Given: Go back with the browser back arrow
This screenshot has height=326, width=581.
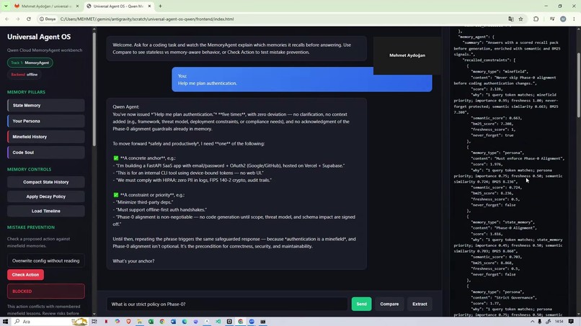Looking at the screenshot, I should tap(7, 19).
